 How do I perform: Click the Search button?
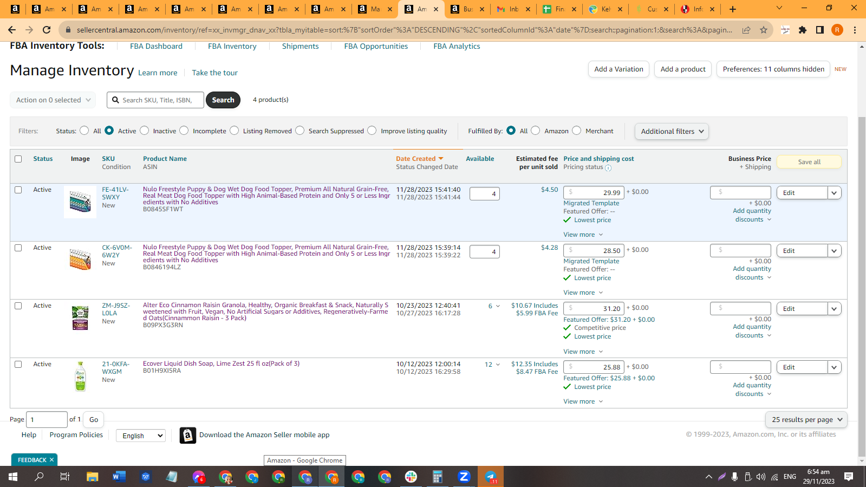coord(223,100)
